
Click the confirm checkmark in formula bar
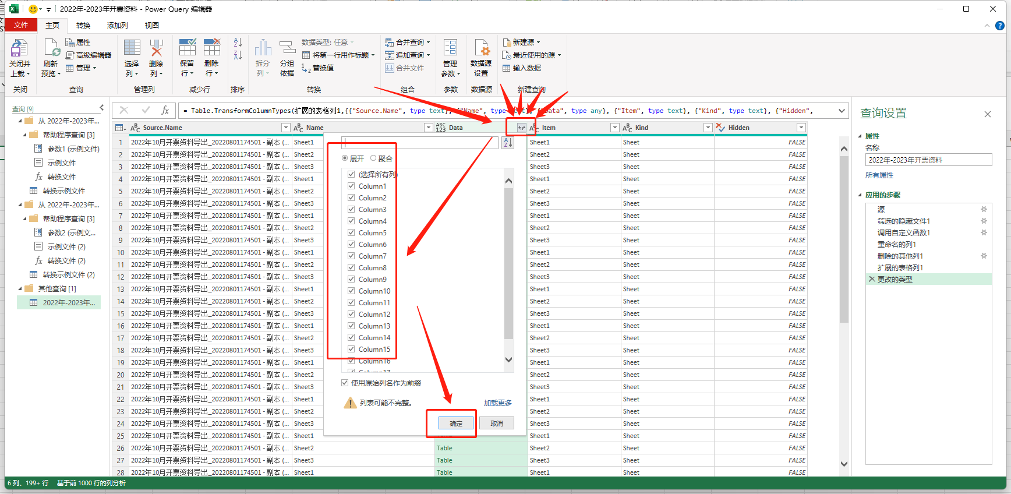tap(146, 110)
